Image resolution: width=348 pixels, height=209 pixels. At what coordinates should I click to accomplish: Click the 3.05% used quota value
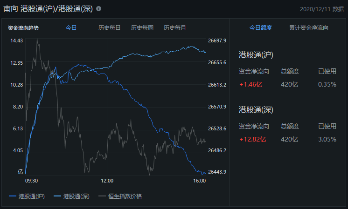[x=327, y=139]
